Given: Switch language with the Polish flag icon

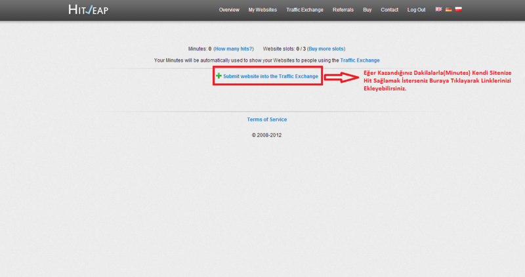Looking at the screenshot, I should (458, 9).
